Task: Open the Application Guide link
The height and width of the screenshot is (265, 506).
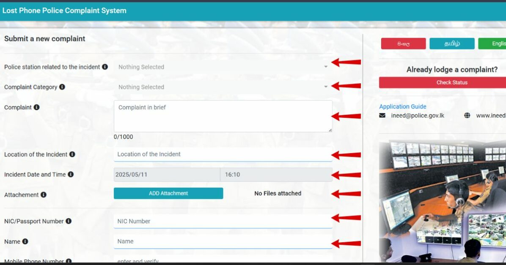Action: point(402,106)
